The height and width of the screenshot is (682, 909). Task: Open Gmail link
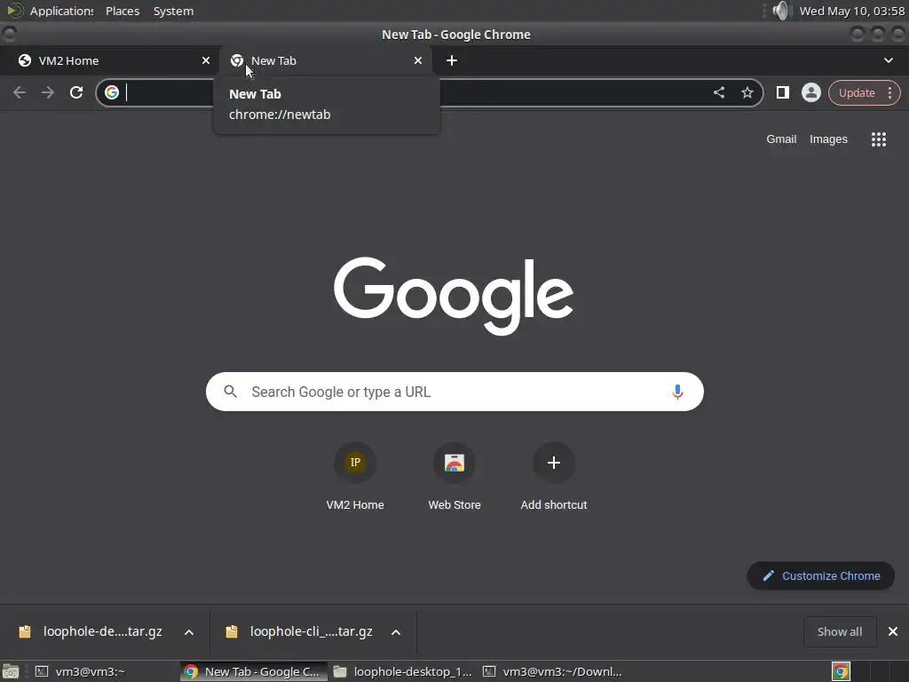pyautogui.click(x=781, y=139)
